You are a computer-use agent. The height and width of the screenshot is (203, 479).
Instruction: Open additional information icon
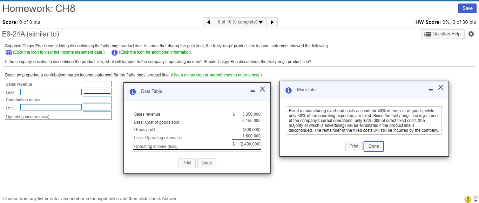114,53
